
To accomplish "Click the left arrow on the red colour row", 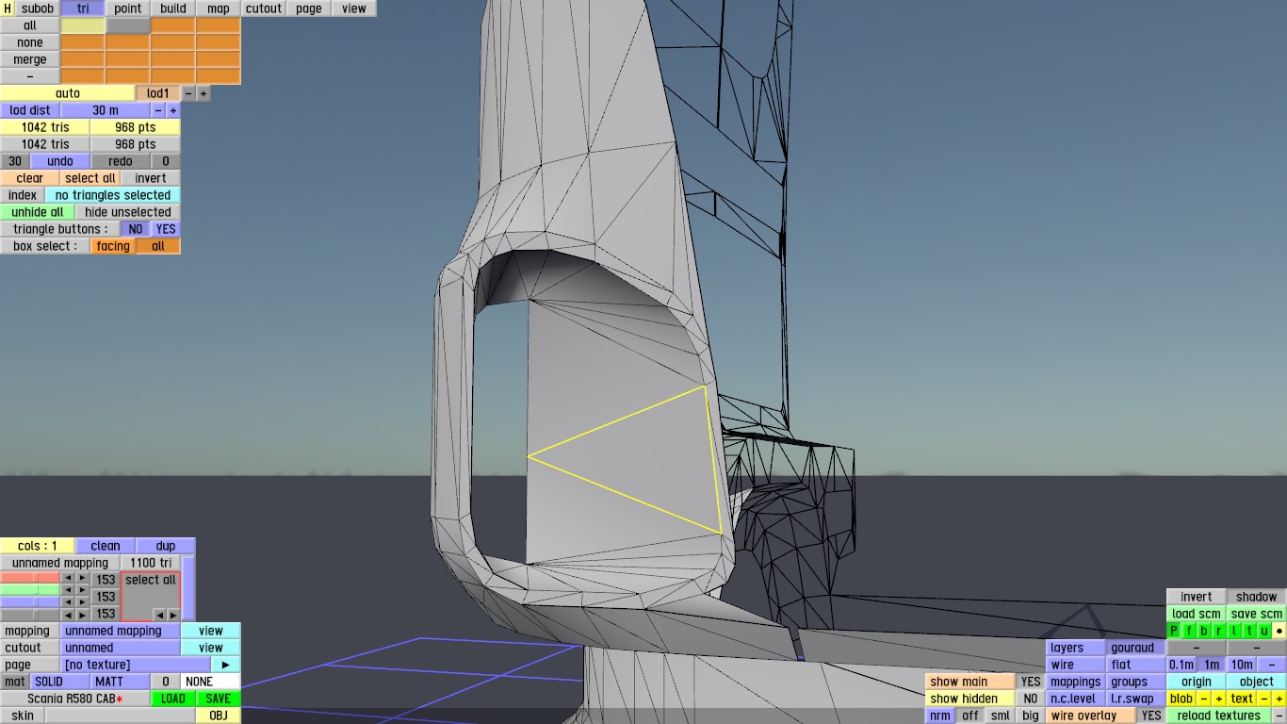I will 68,578.
